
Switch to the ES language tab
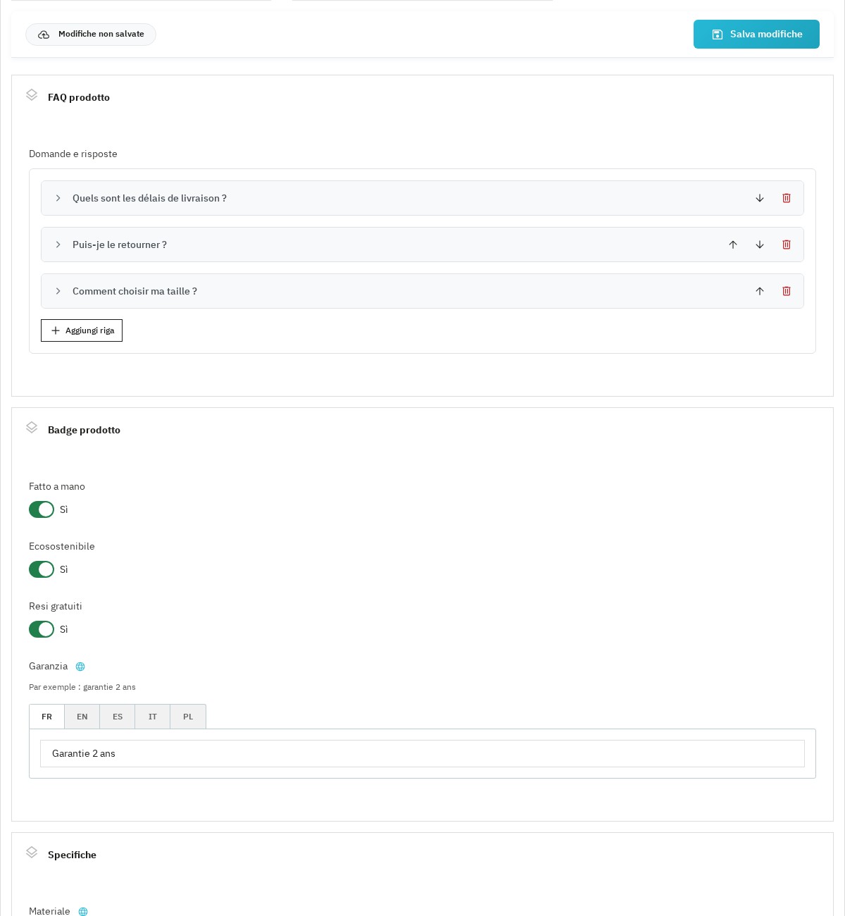coord(118,717)
